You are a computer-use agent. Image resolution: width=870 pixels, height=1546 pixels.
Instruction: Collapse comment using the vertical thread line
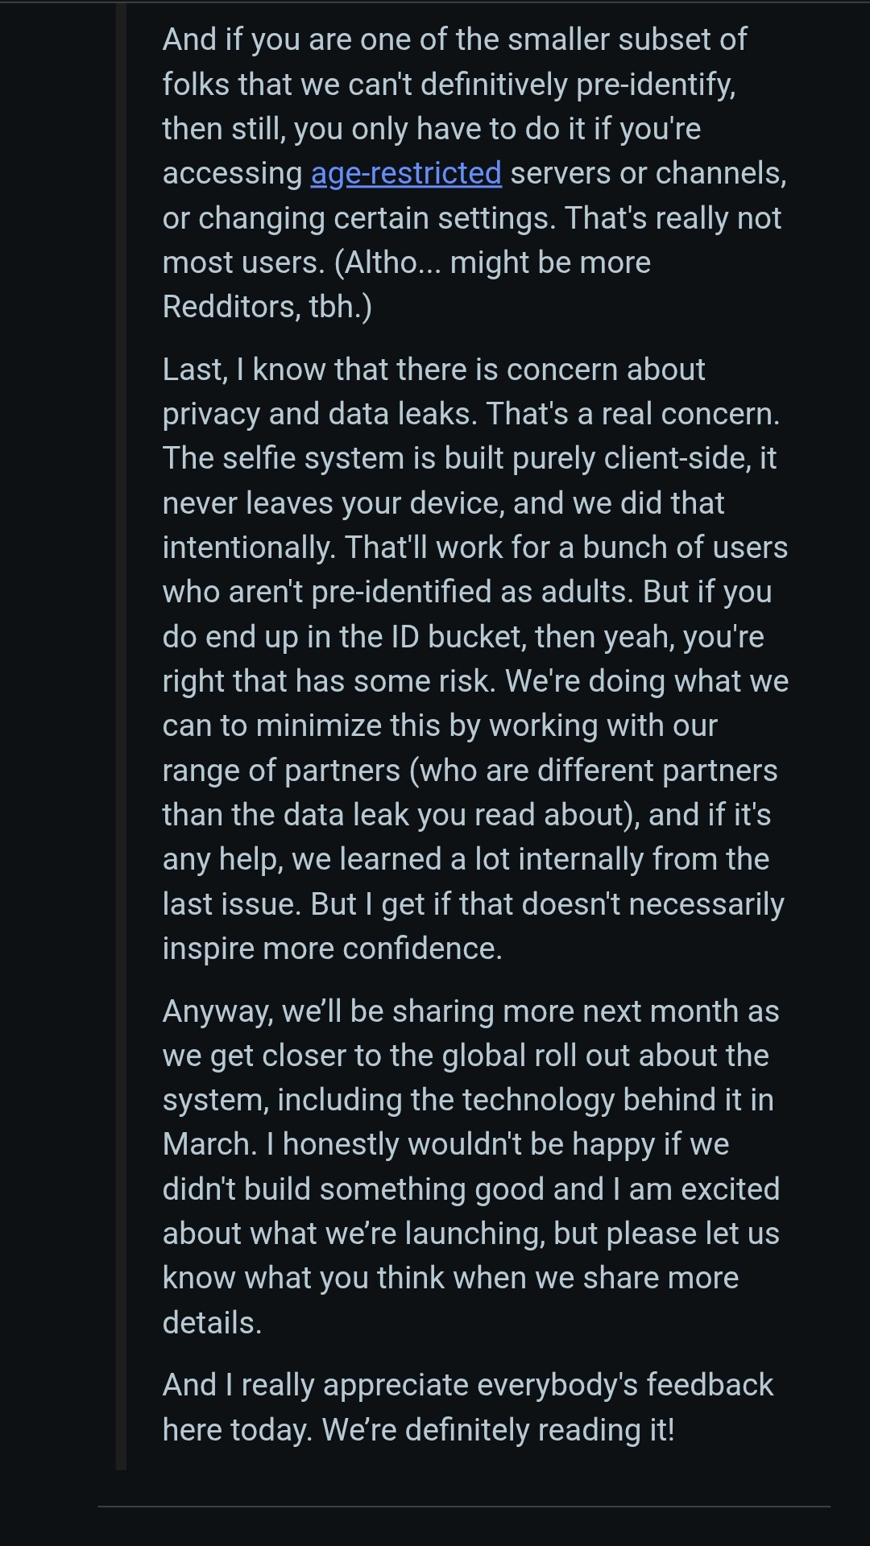pos(121,725)
